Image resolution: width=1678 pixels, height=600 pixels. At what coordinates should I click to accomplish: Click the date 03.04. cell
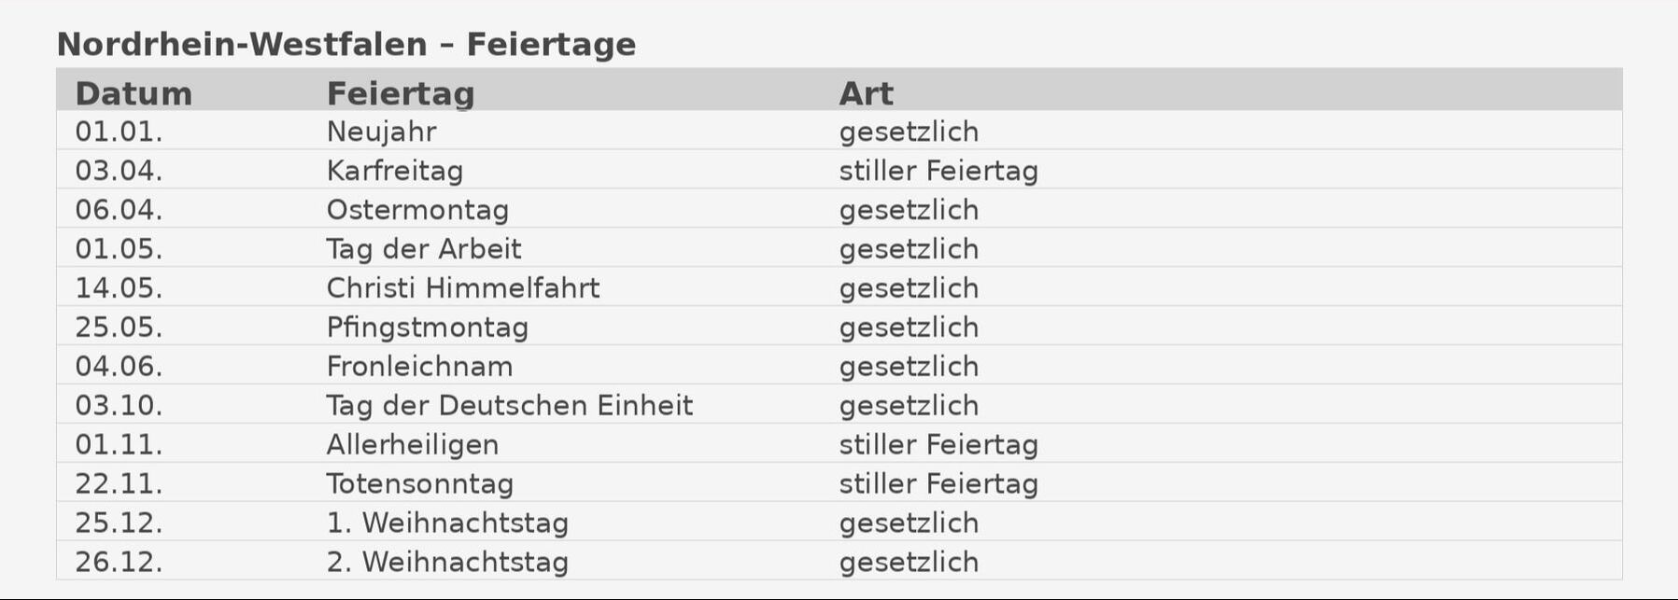(119, 171)
